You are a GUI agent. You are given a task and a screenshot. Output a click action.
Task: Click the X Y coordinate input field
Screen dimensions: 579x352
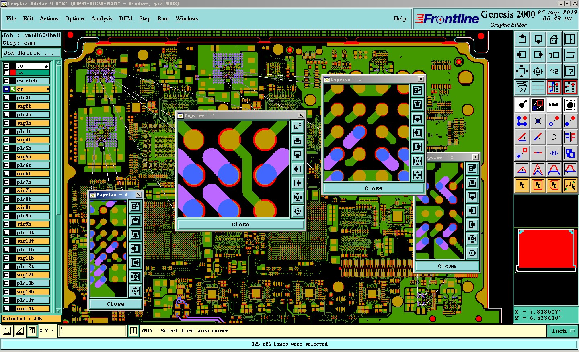point(93,331)
